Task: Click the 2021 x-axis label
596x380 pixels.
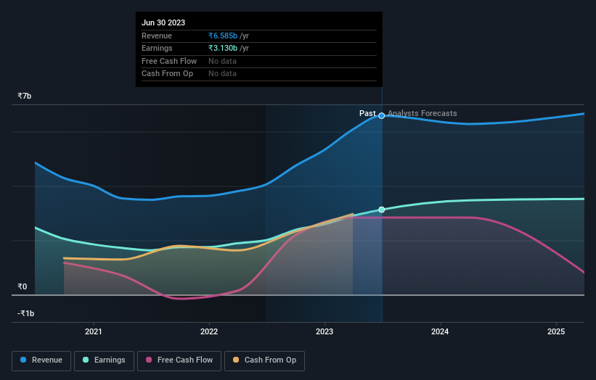Action: pyautogui.click(x=94, y=332)
